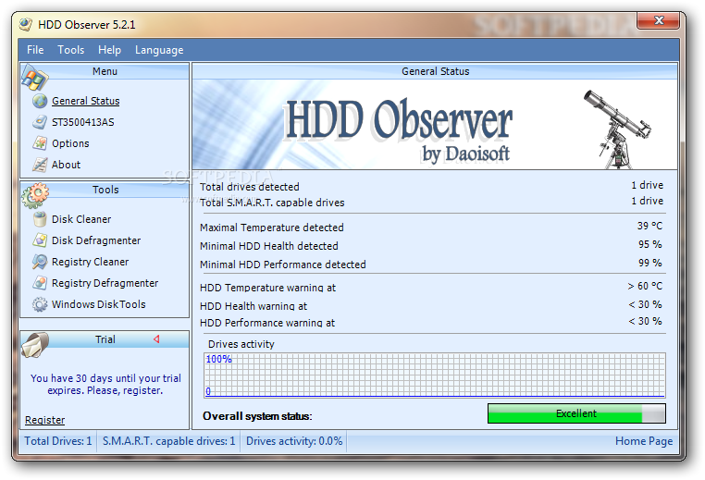705x480 pixels.
Task: Open the Options page
Action: pyautogui.click(x=70, y=143)
